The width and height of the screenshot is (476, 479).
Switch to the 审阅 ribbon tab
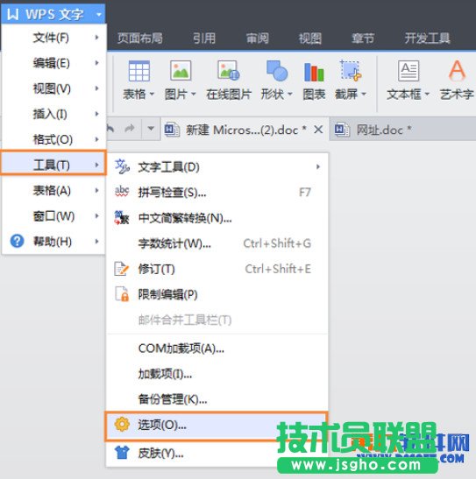click(258, 39)
